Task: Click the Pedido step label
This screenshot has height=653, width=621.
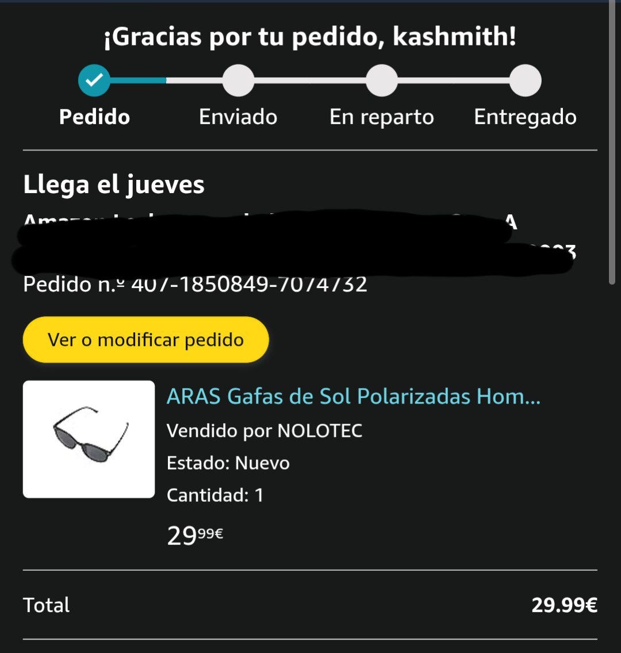Action: coord(94,117)
